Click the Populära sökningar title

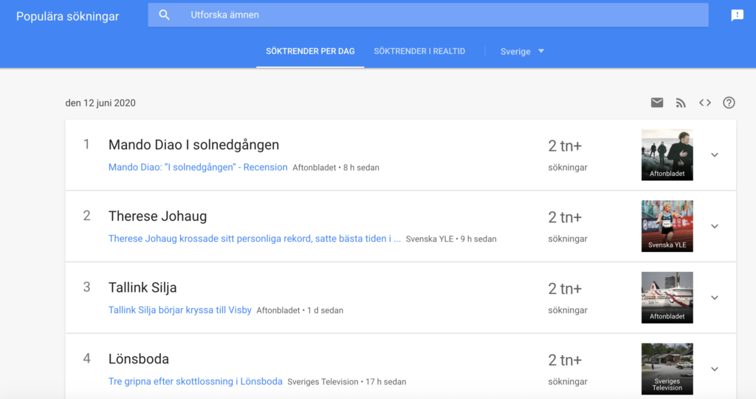click(67, 16)
